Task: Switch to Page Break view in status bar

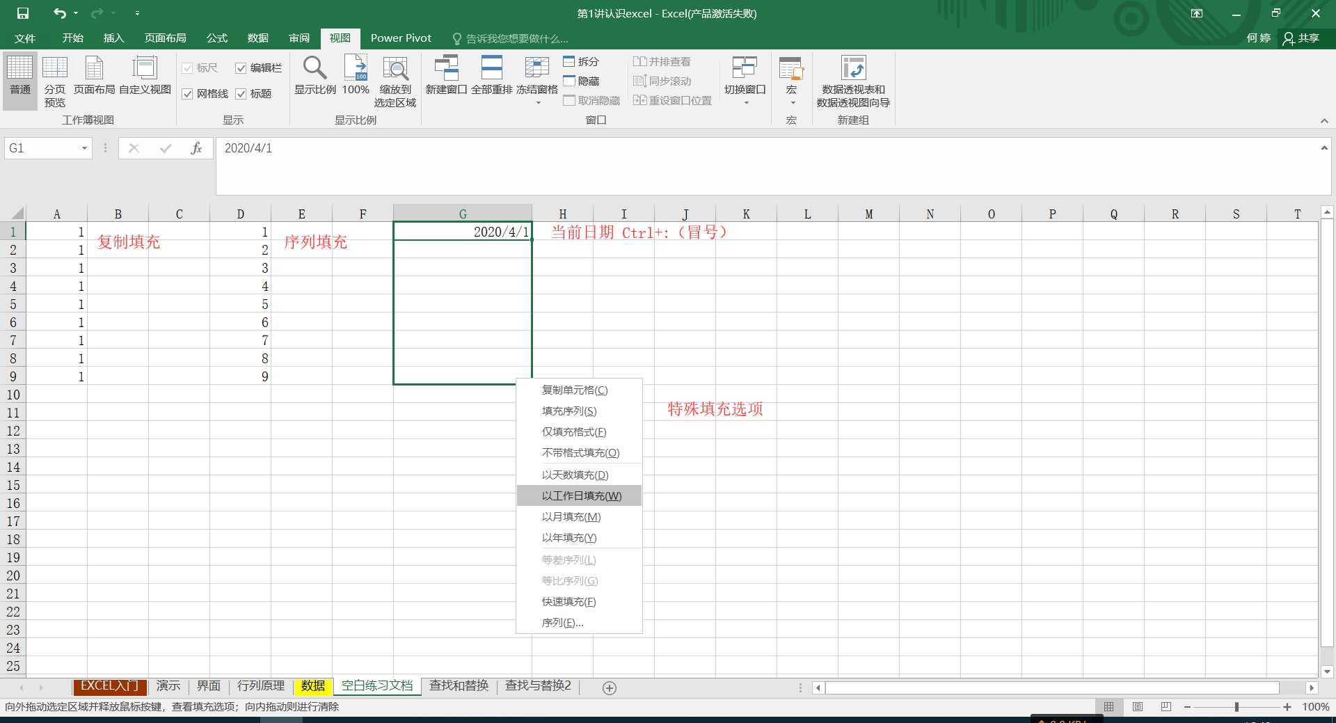Action: [x=1166, y=707]
